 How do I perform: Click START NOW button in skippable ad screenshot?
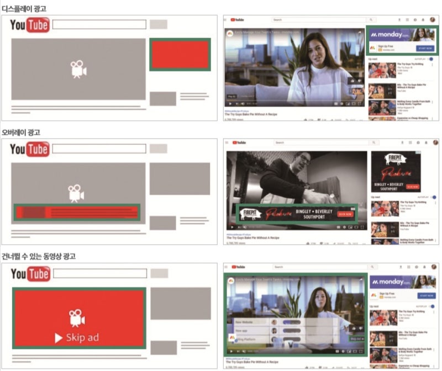pos(427,296)
